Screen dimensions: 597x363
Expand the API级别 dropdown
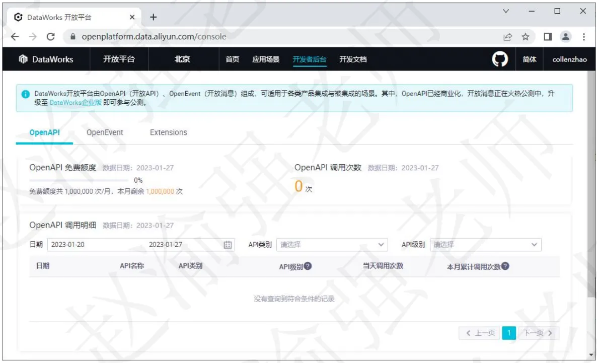tap(485, 245)
